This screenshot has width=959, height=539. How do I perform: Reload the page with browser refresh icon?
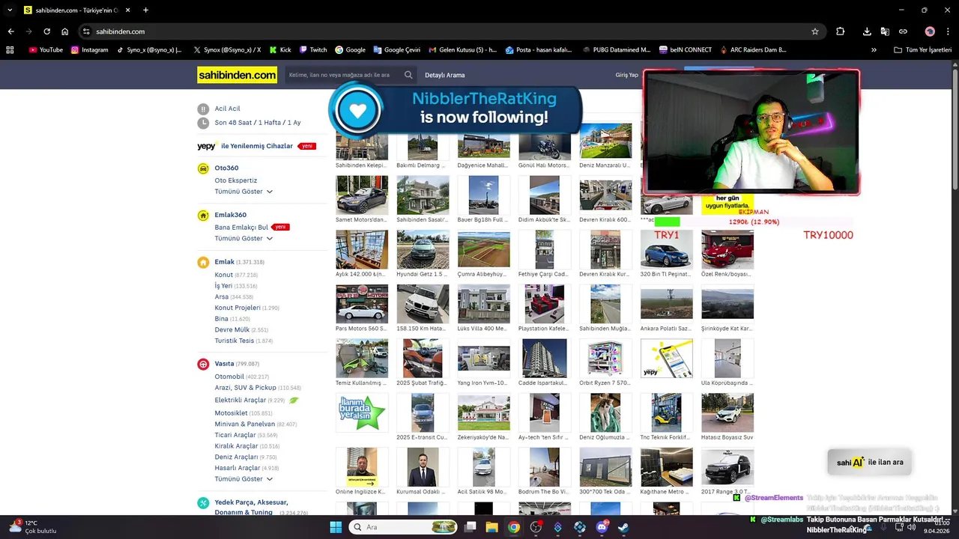(46, 31)
